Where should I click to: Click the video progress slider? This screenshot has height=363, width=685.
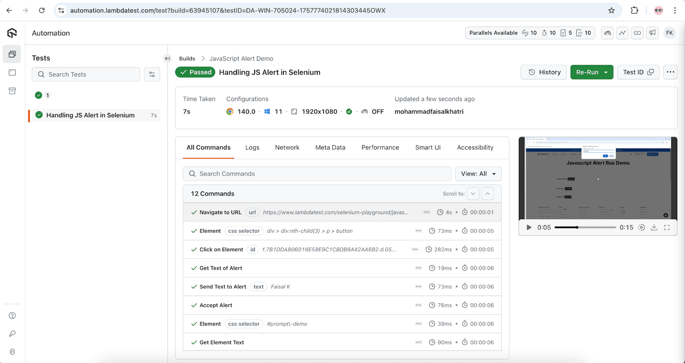(x=585, y=227)
